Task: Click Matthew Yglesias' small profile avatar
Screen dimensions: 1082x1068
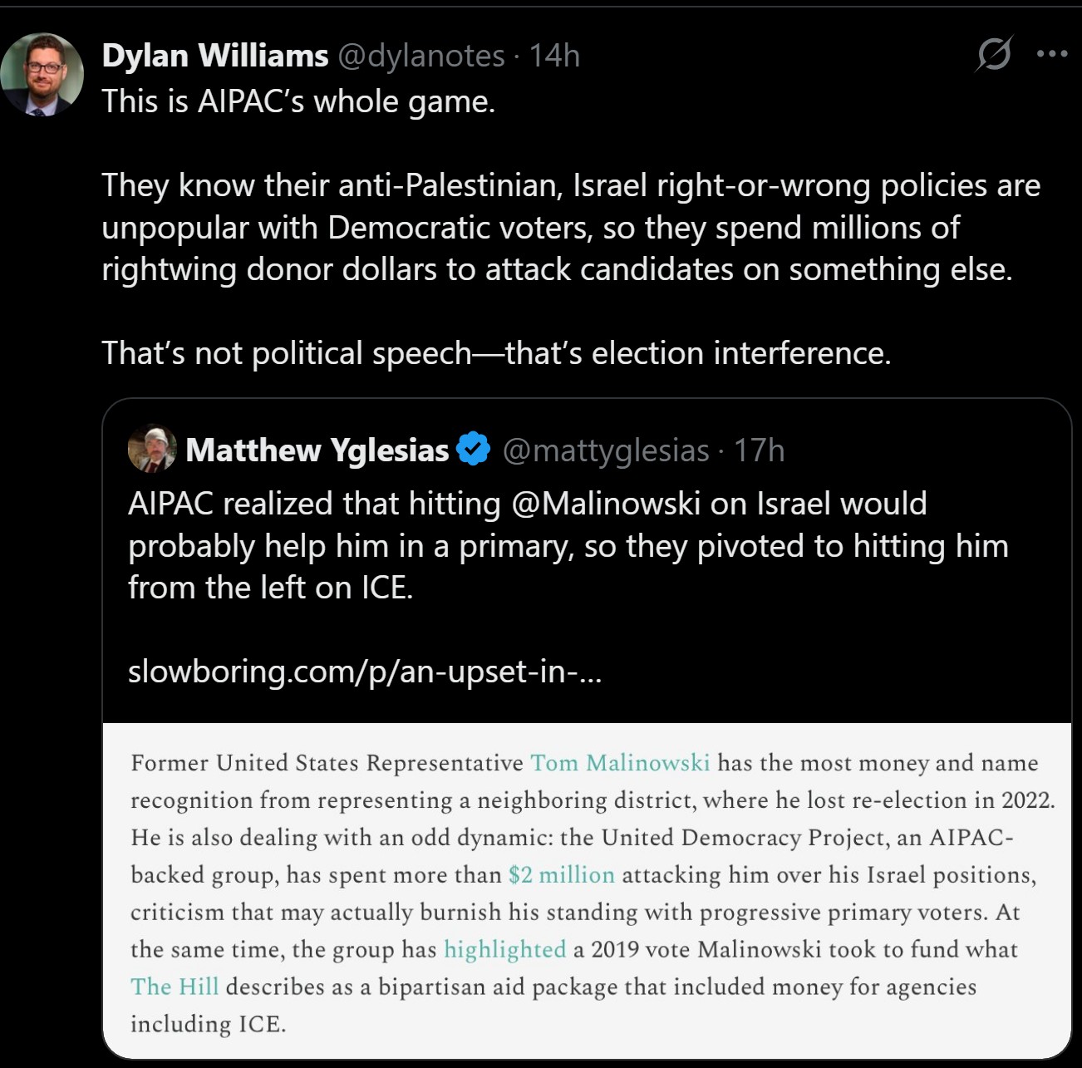Action: click(x=152, y=450)
